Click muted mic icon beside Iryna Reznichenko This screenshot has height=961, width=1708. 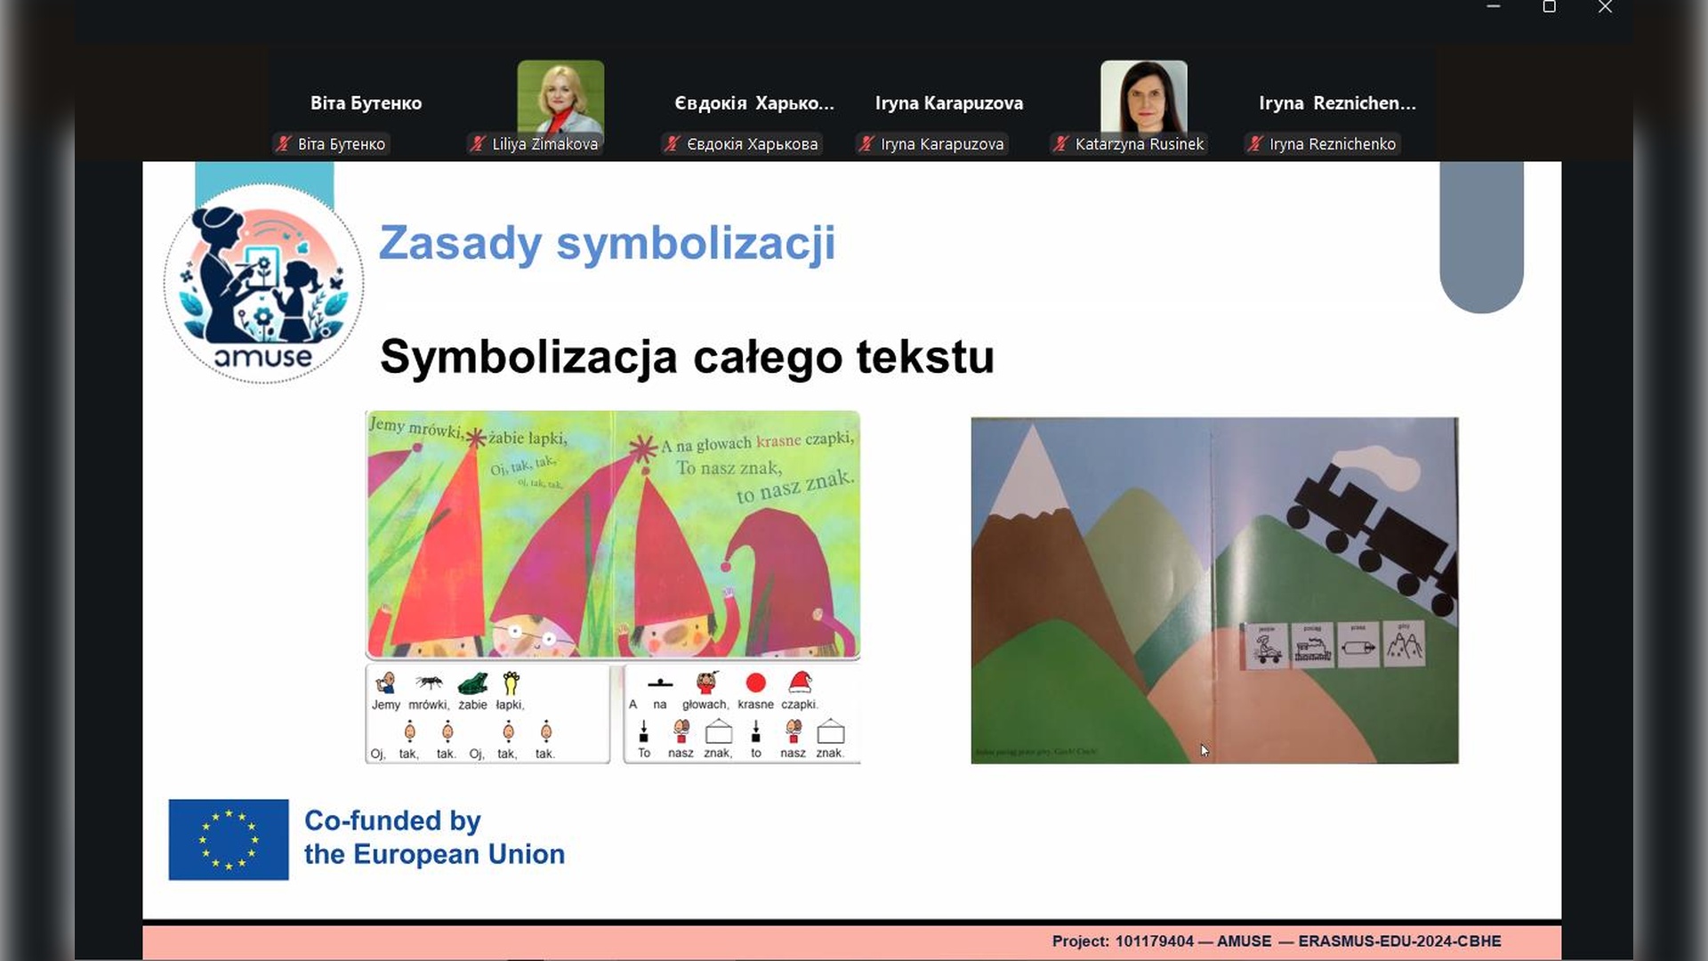tap(1255, 144)
